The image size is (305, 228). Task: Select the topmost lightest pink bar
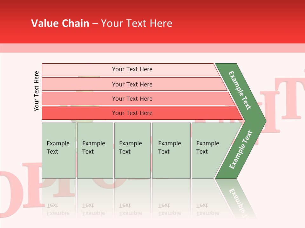(x=132, y=69)
